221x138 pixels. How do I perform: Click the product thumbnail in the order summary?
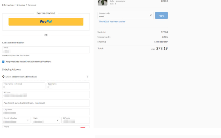click(x=103, y=2)
